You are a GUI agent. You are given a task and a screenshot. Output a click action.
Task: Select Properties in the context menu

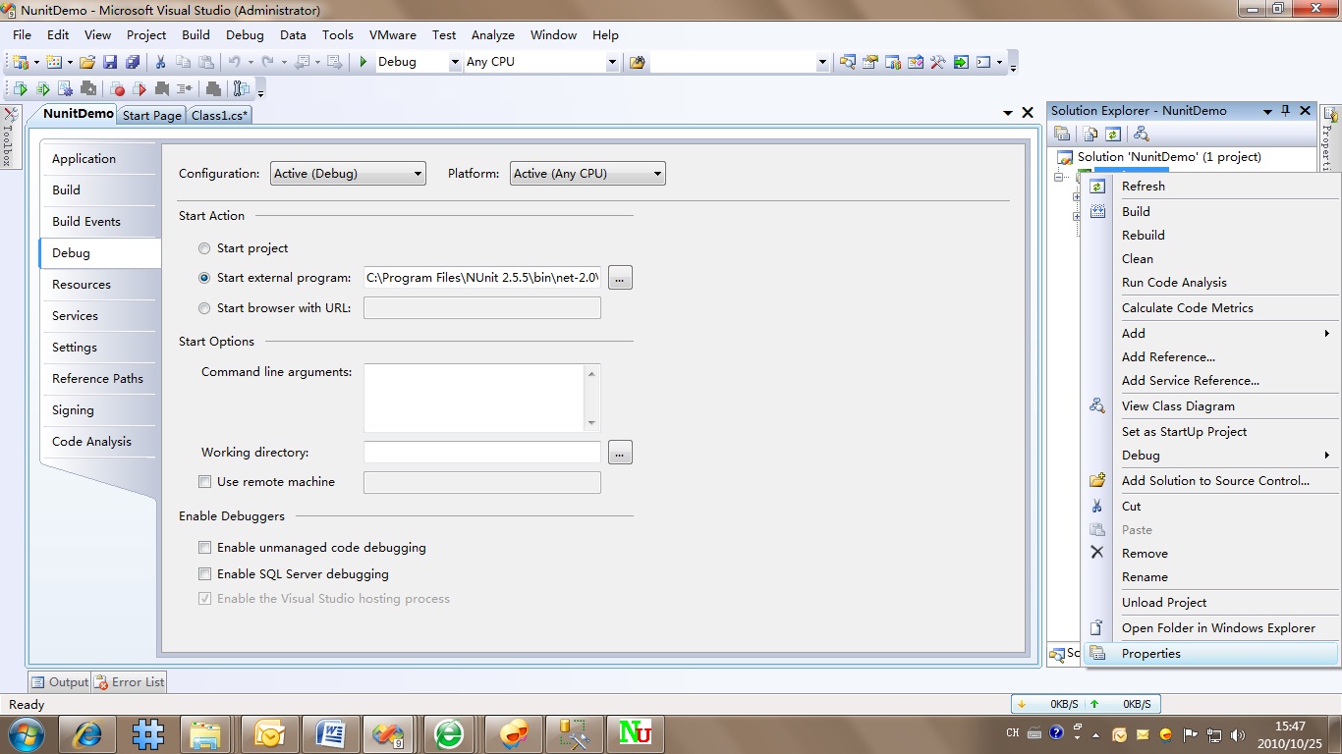pyautogui.click(x=1210, y=653)
